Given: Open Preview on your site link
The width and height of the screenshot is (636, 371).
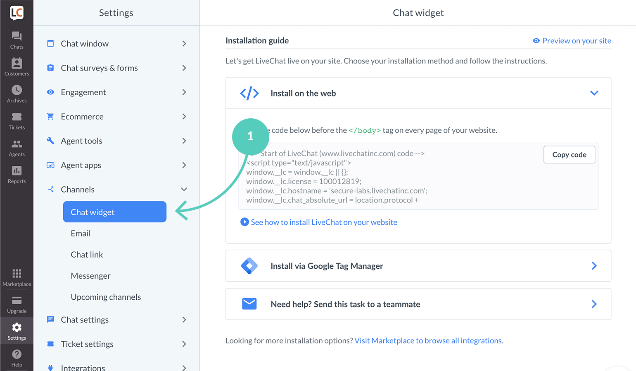Looking at the screenshot, I should click(x=577, y=41).
